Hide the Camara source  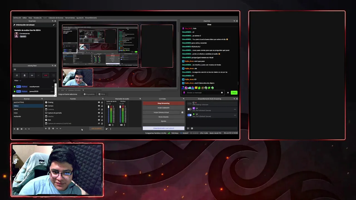pos(99,106)
